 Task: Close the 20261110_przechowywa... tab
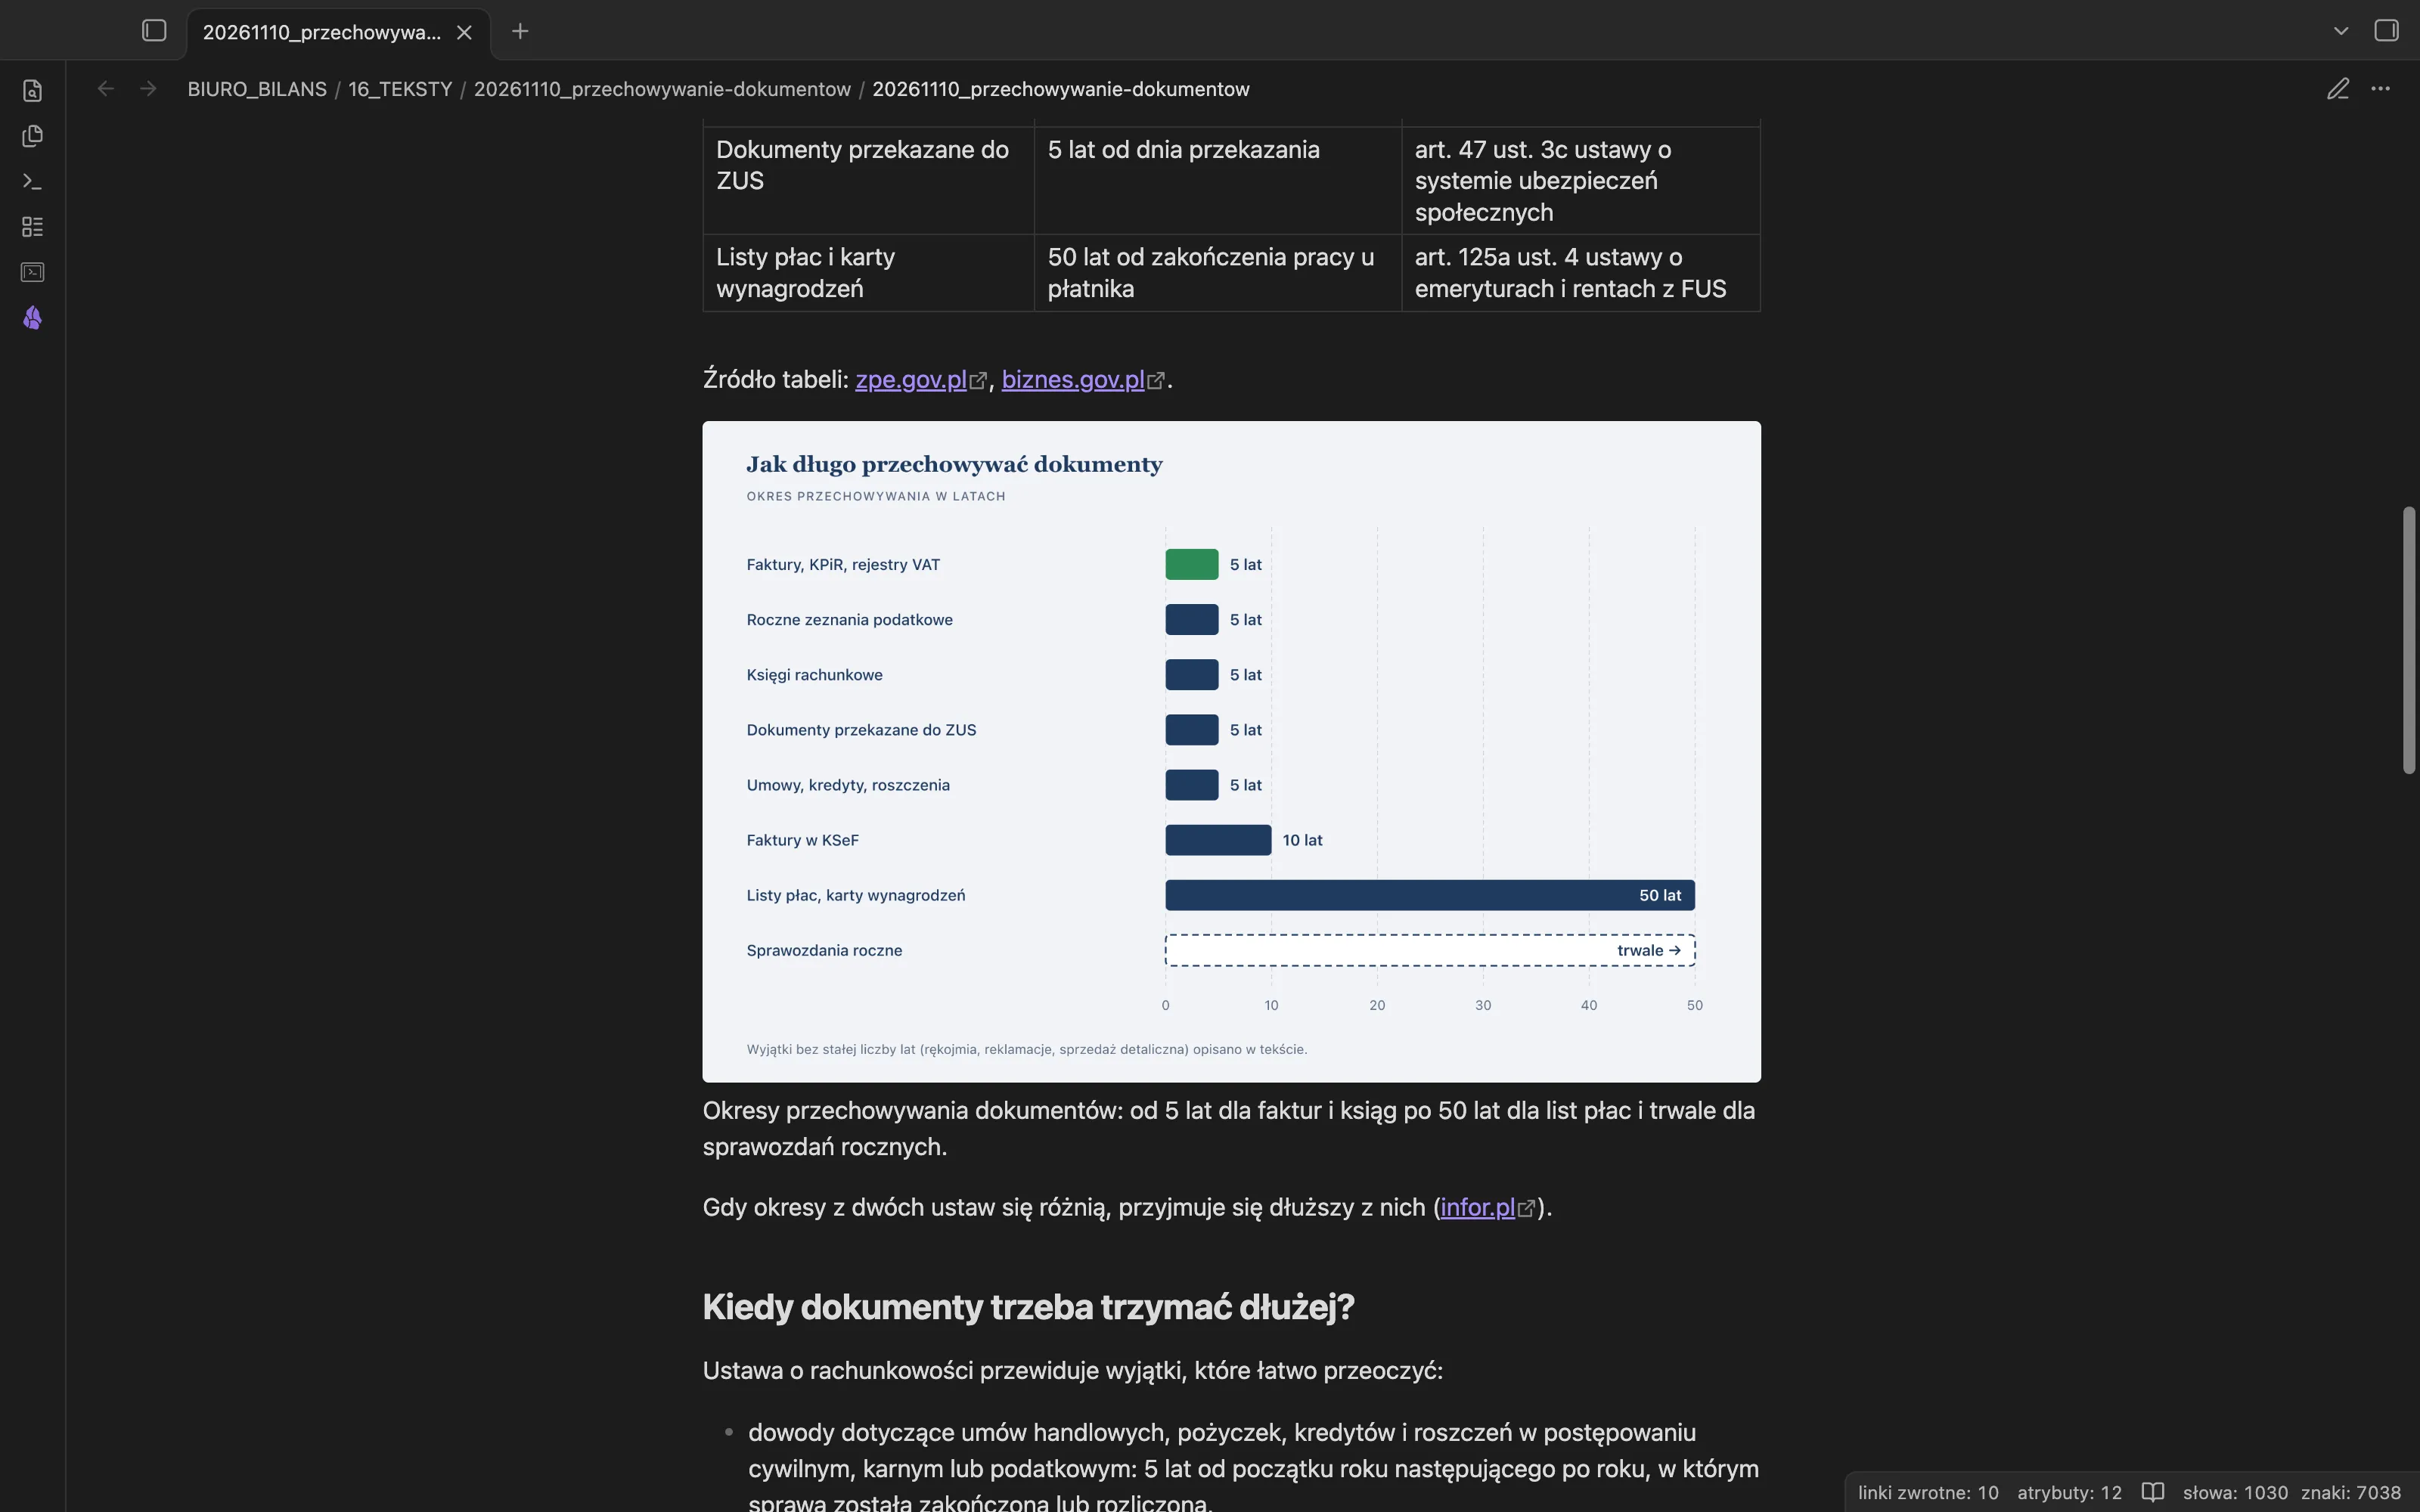click(464, 32)
